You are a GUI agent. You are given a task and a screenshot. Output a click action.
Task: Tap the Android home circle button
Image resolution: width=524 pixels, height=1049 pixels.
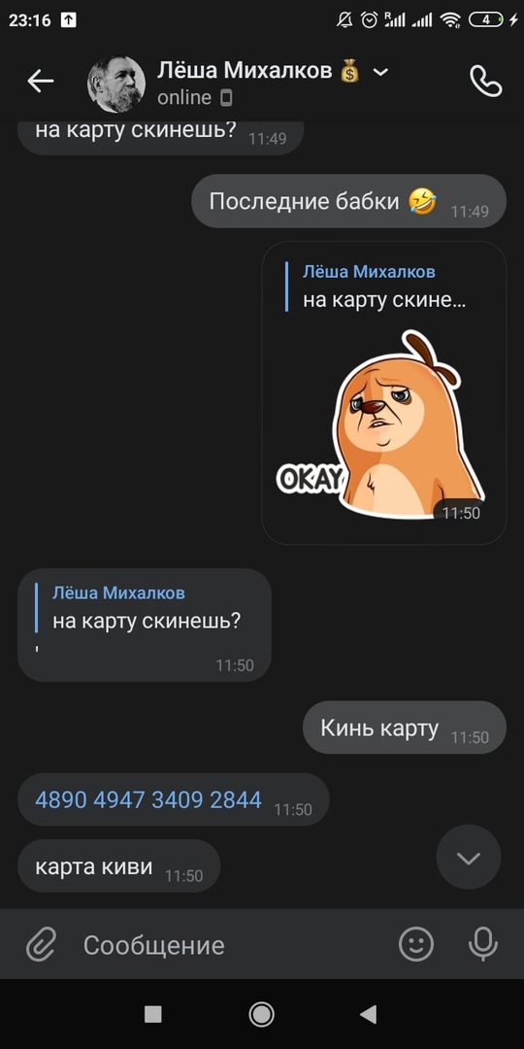coord(261,1014)
